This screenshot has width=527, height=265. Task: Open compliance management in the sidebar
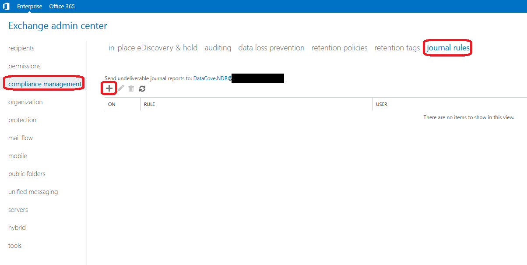[45, 84]
